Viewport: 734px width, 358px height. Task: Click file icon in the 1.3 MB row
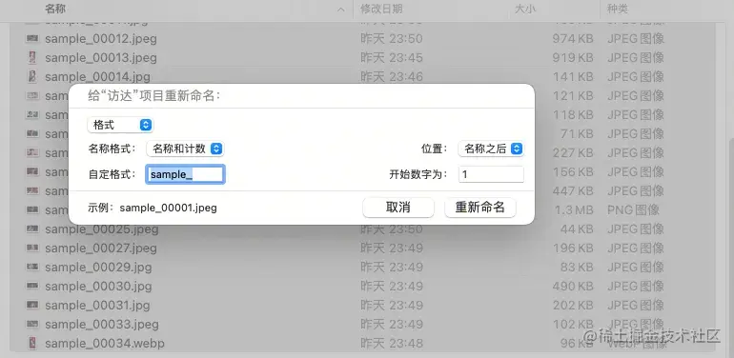coord(32,209)
